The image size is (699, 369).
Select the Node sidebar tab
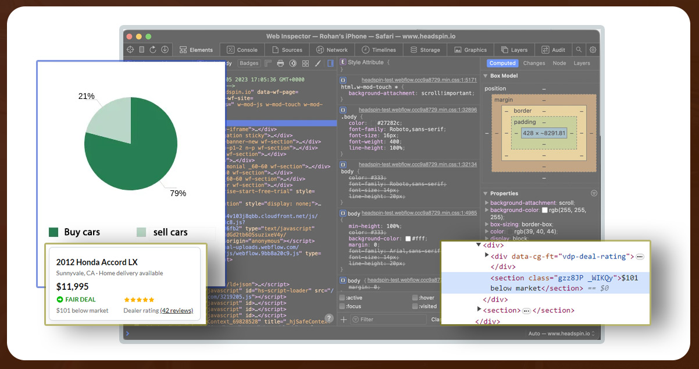(559, 63)
